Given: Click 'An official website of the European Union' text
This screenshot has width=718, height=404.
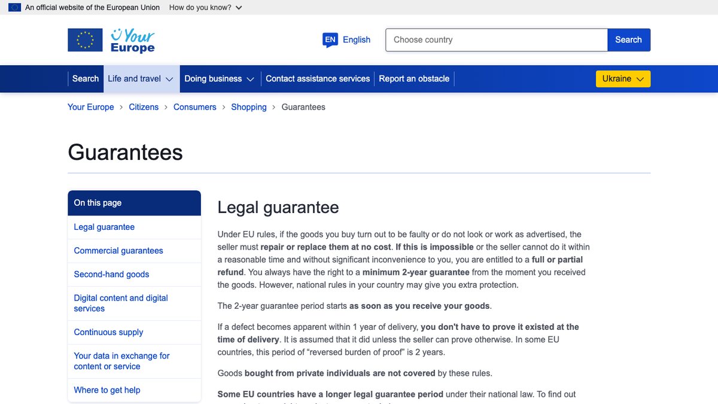Looking at the screenshot, I should pos(93,8).
